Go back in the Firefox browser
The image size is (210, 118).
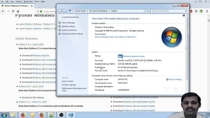click(x=3, y=11)
